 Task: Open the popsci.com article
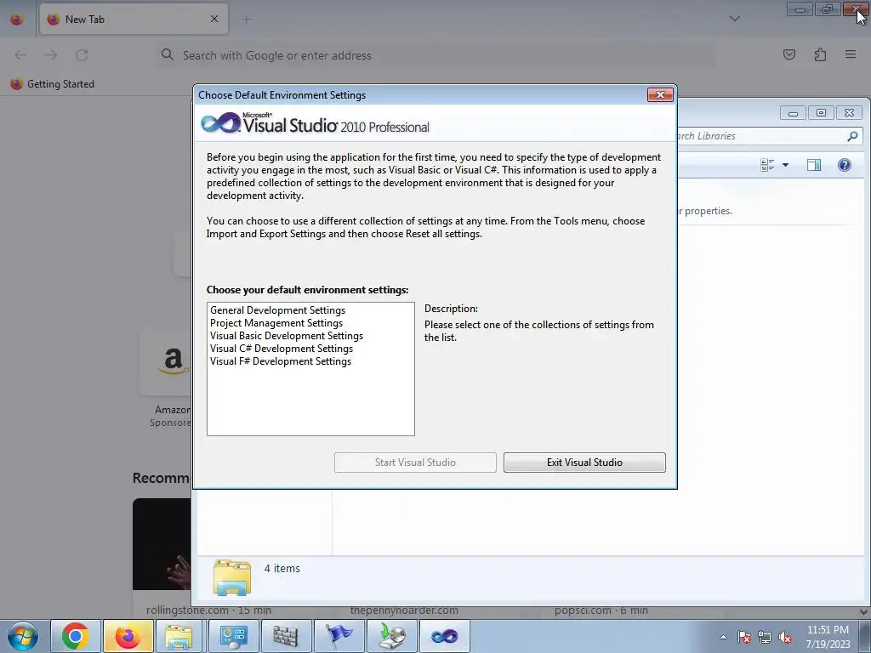tap(601, 610)
